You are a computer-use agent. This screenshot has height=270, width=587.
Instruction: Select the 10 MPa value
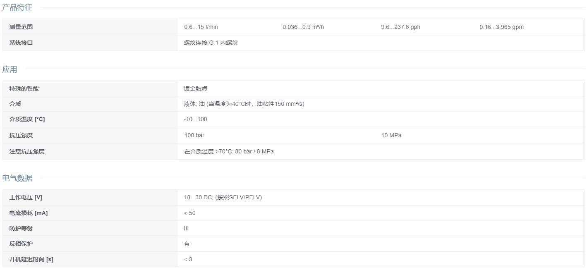click(x=391, y=135)
